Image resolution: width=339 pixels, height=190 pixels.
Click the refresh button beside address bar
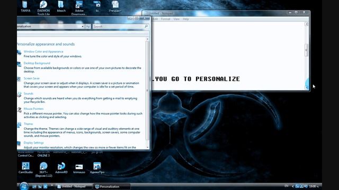coord(88,26)
